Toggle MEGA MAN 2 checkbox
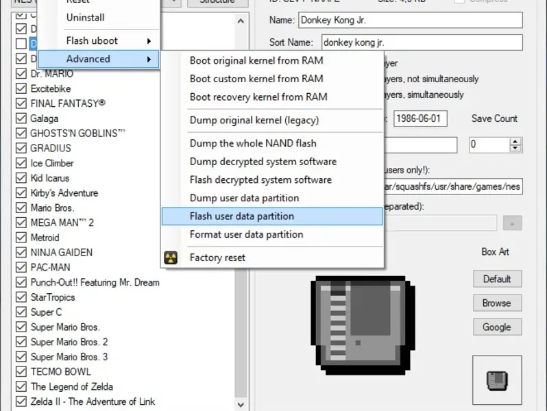This screenshot has width=547, height=411. pyautogui.click(x=21, y=223)
